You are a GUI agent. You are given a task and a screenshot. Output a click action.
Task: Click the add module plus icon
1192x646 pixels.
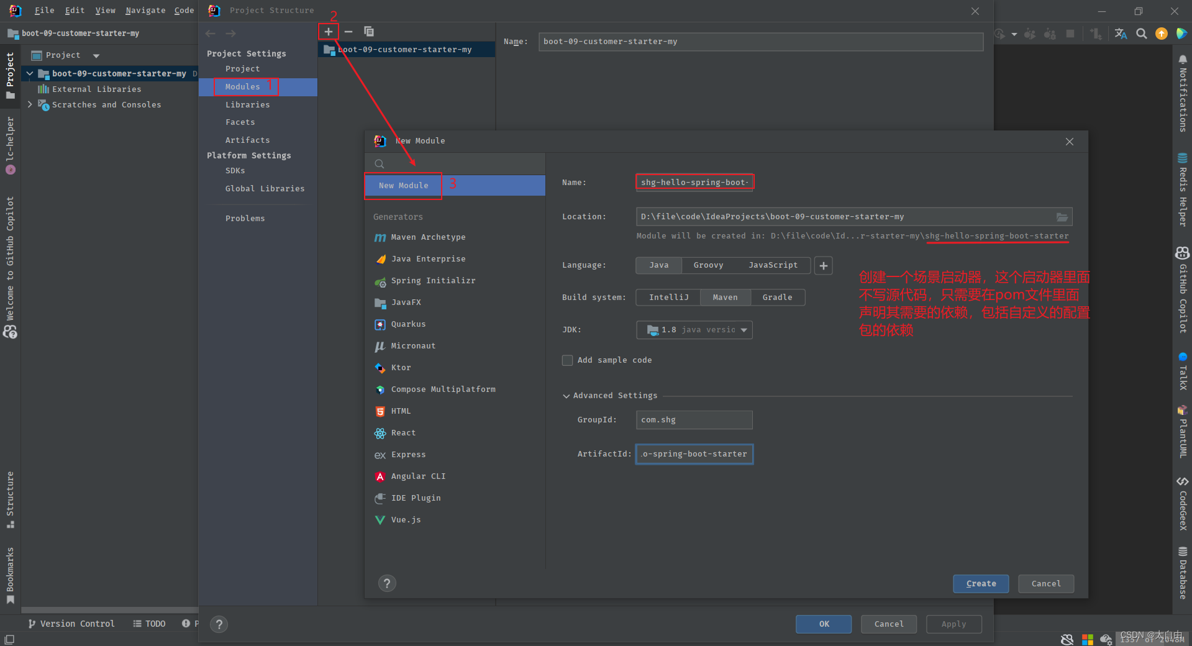click(x=329, y=32)
